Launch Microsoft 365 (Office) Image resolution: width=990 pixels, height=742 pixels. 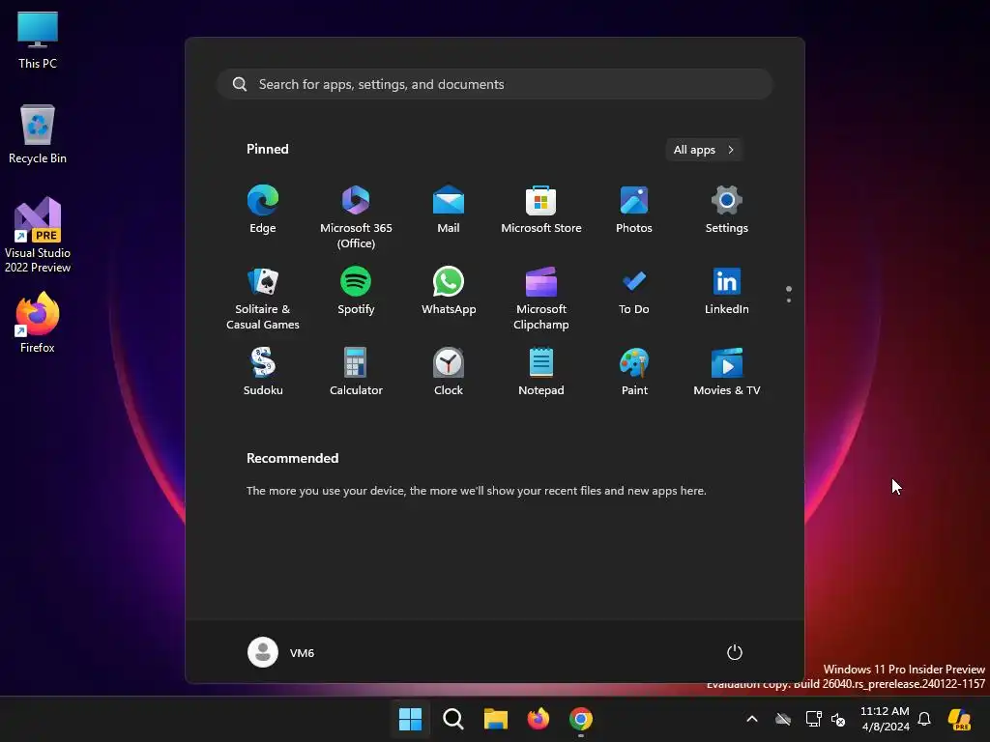coord(356,217)
